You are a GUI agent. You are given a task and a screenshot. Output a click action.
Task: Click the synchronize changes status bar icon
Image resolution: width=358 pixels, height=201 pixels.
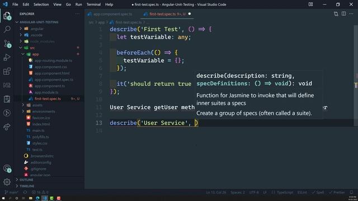coord(25,192)
